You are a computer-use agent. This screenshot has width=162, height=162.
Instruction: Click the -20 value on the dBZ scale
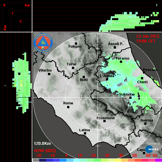[x=38, y=156]
